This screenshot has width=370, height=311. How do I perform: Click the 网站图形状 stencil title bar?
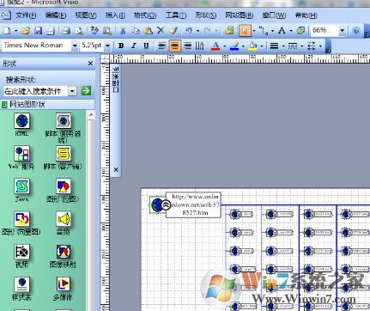point(47,104)
